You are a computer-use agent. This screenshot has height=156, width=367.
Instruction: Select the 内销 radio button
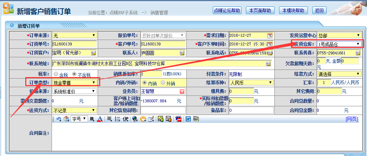coord(145,83)
